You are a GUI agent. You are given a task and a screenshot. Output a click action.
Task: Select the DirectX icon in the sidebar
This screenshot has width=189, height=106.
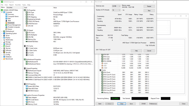coord(4,46)
